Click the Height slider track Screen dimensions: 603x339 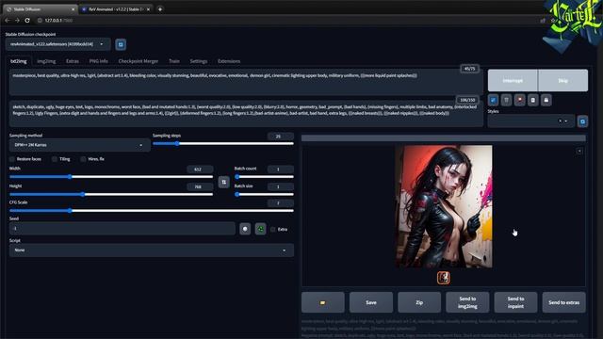[111, 195]
